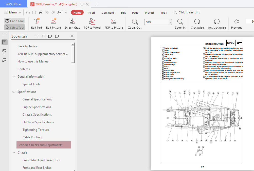
Task: Click the add bookmark icon
Action: (x=50, y=36)
